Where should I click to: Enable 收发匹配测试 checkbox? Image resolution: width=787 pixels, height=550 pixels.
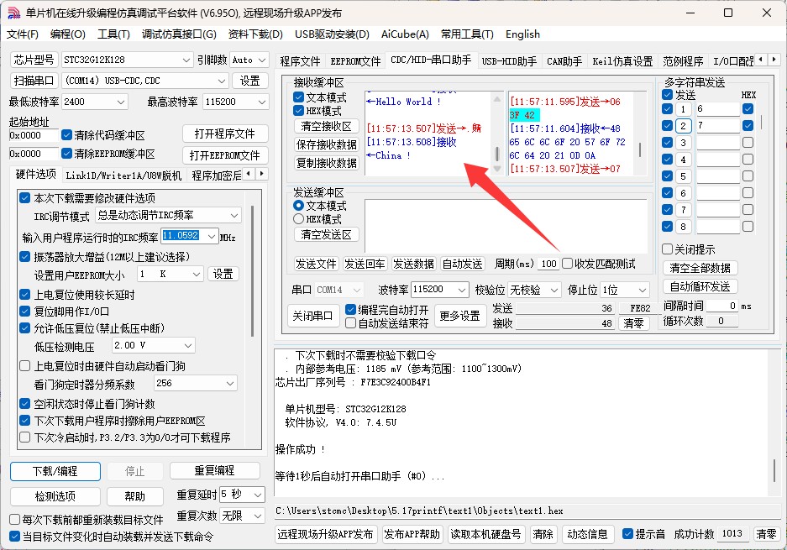pos(568,264)
